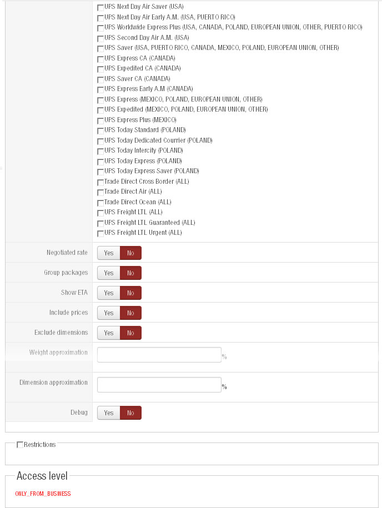This screenshot has height=508, width=382.
Task: Set Negotiated rate to Yes
Action: pyautogui.click(x=109, y=253)
